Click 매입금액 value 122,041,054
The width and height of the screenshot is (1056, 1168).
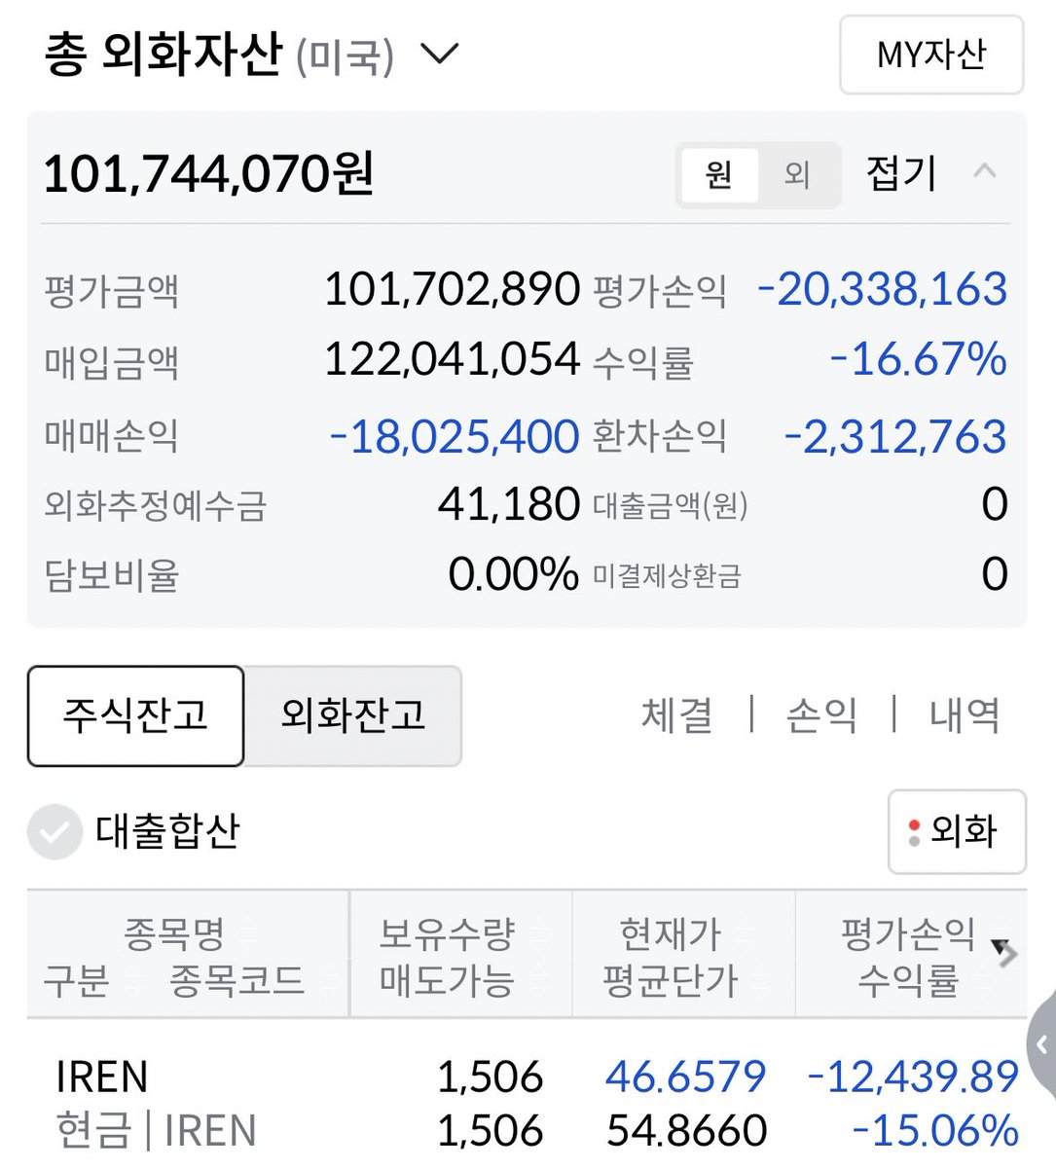(x=452, y=359)
